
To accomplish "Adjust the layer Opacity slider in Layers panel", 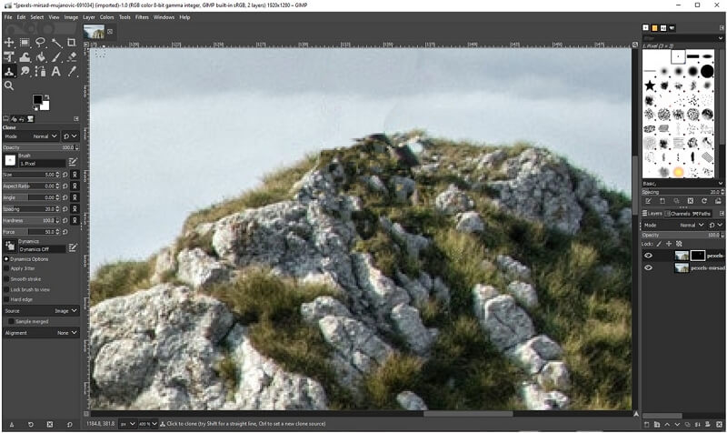I will 682,236.
